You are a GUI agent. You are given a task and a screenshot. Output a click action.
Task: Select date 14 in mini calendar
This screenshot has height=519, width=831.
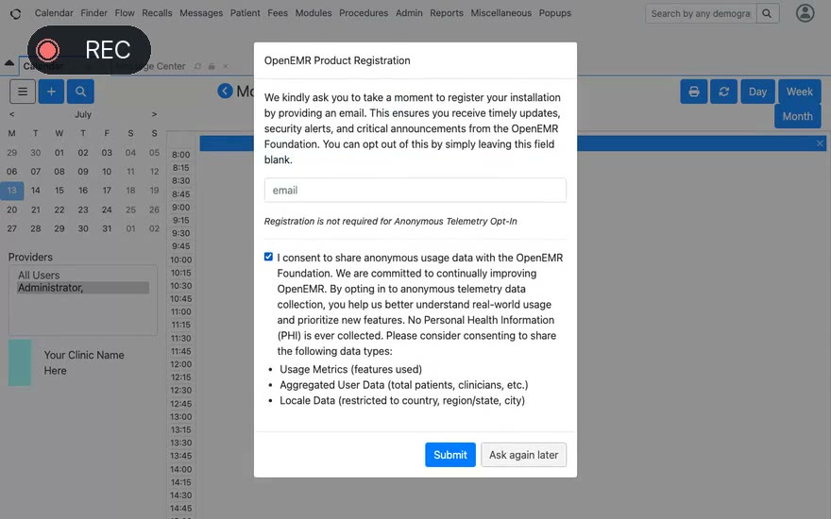pyautogui.click(x=36, y=191)
